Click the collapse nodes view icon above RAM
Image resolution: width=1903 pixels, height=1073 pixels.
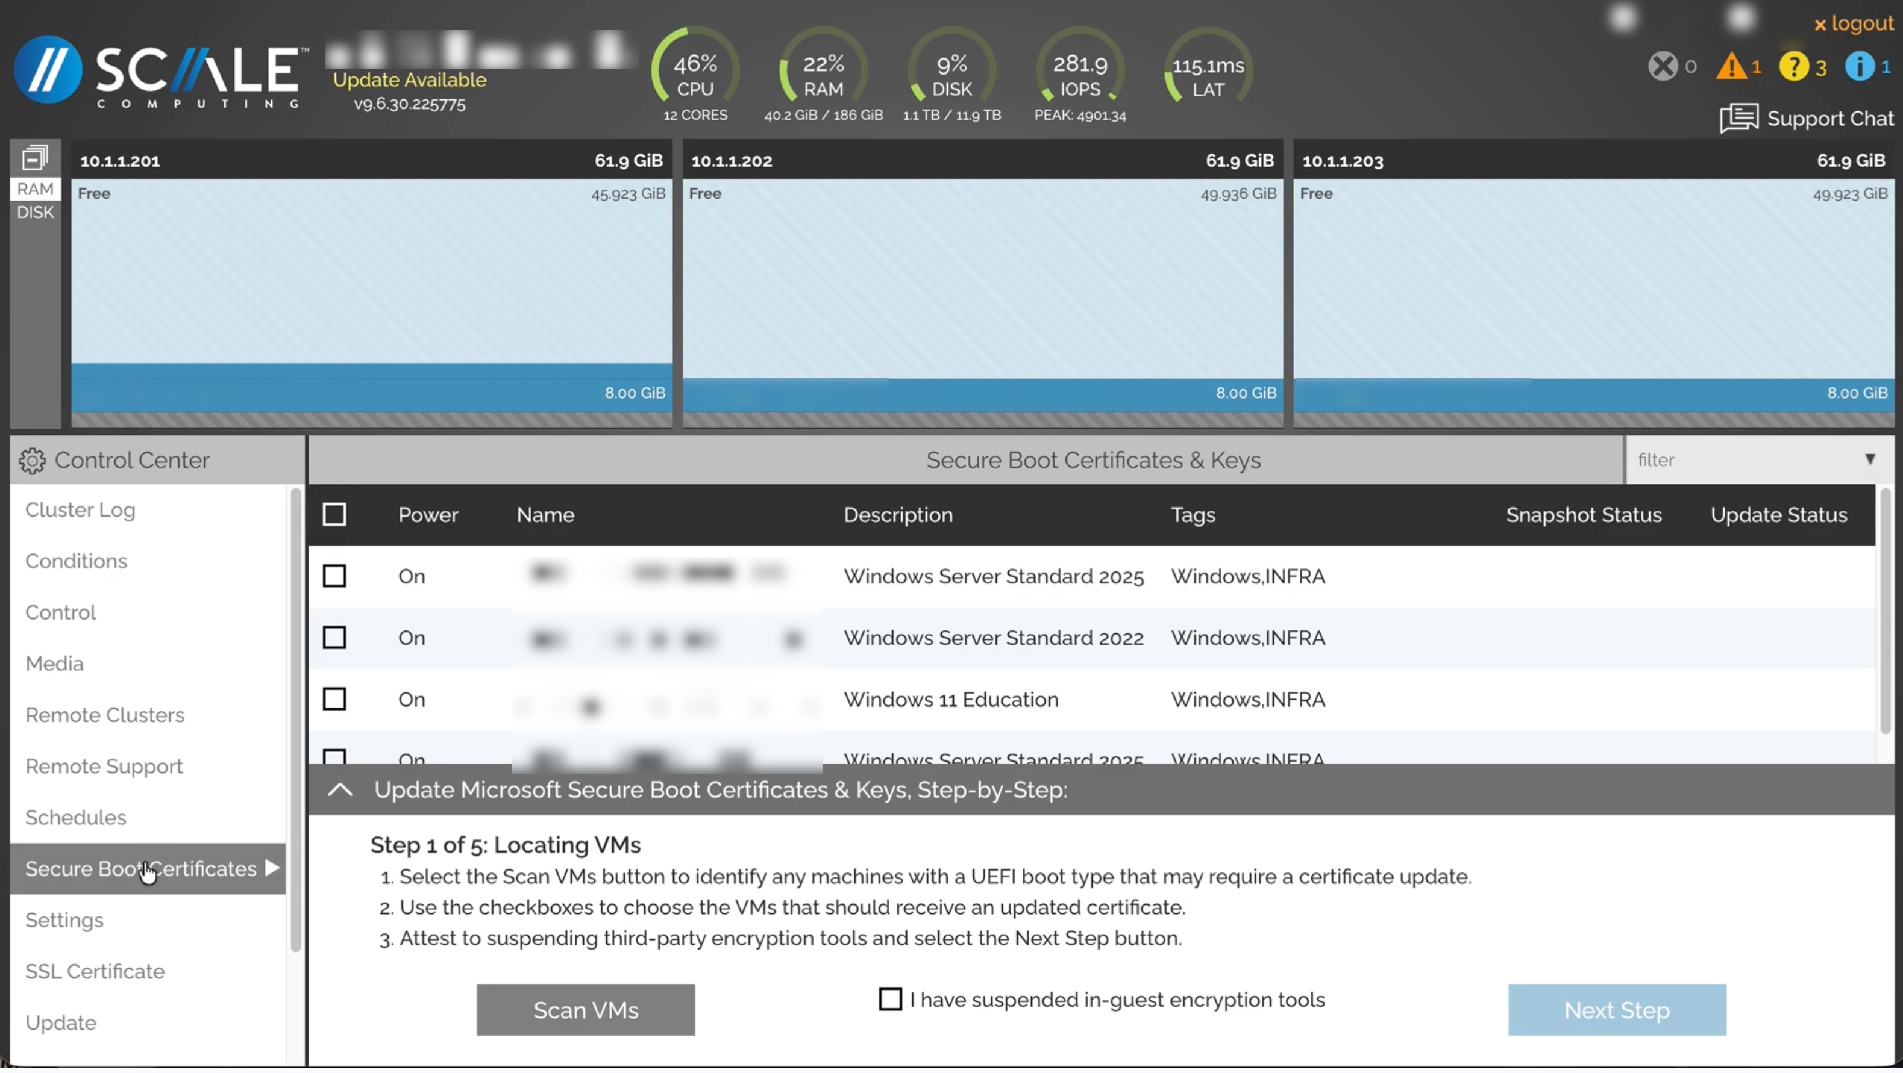(x=35, y=158)
